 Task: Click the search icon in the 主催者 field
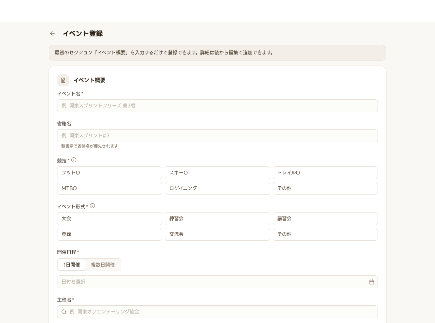[64, 312]
